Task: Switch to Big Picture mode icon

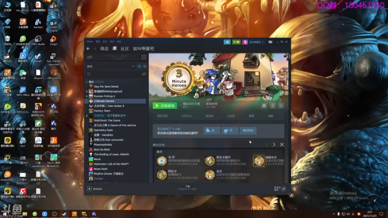Action: click(x=270, y=42)
